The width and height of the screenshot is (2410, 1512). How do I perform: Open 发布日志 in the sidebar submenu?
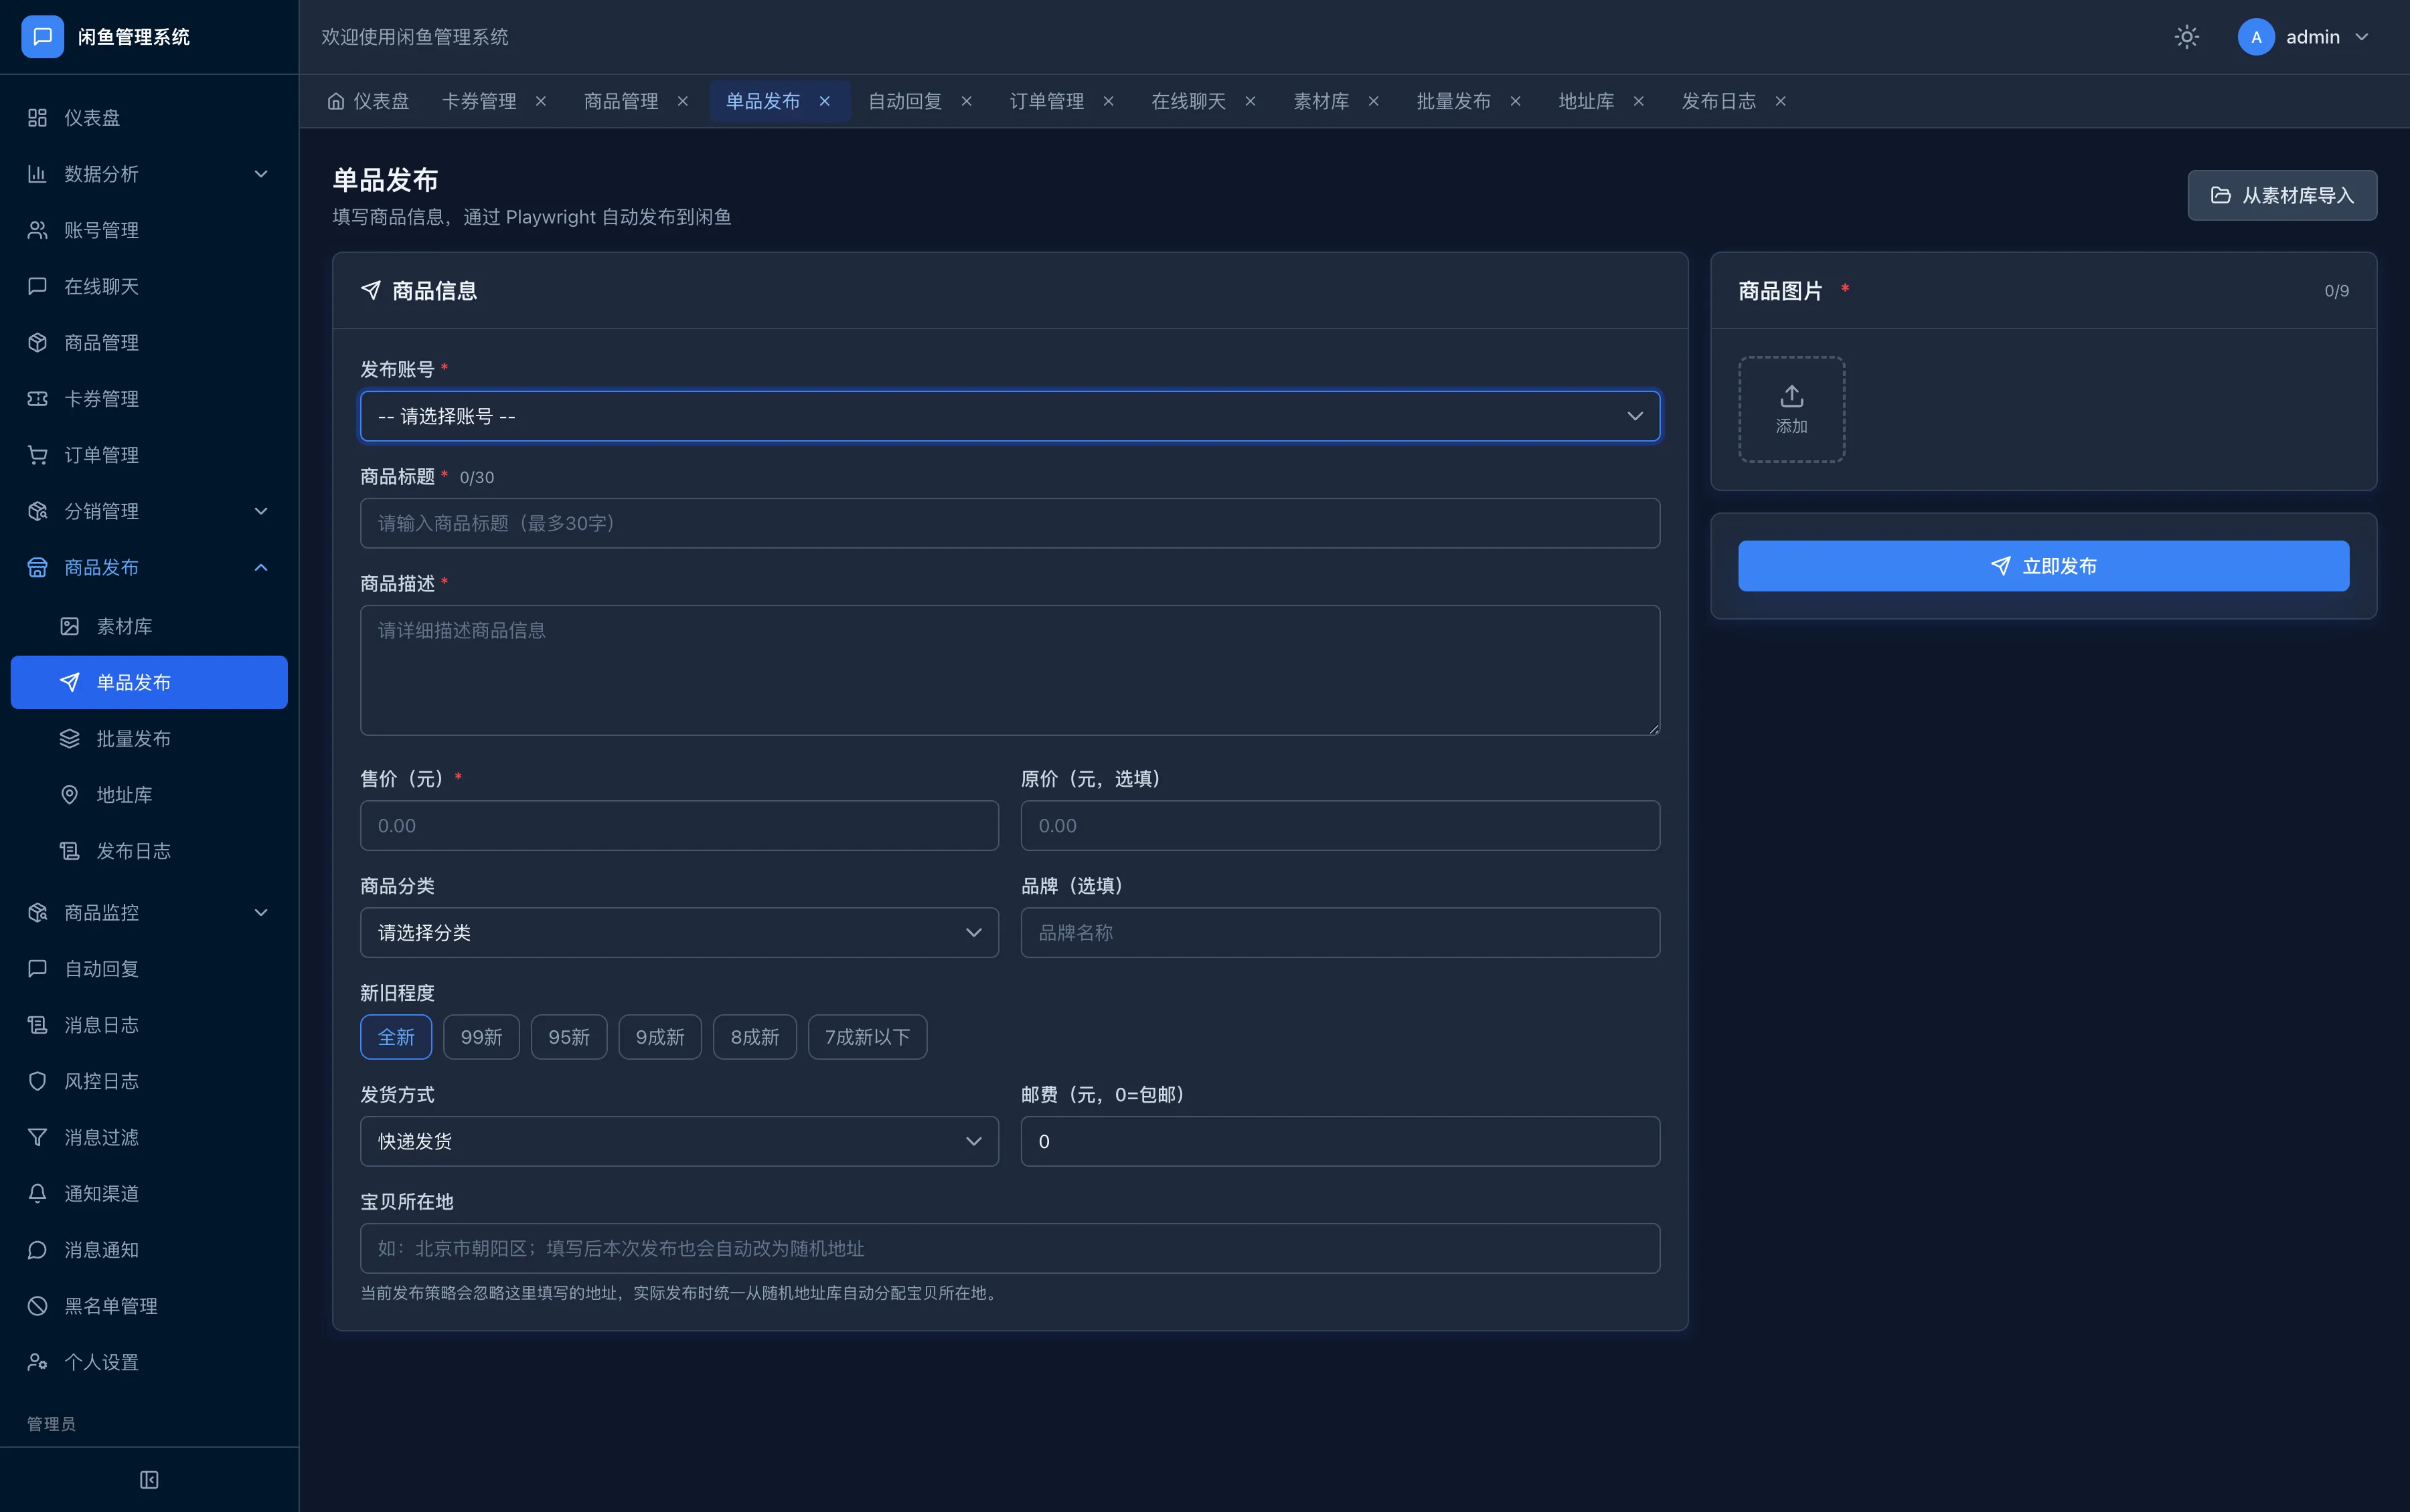tap(149, 851)
